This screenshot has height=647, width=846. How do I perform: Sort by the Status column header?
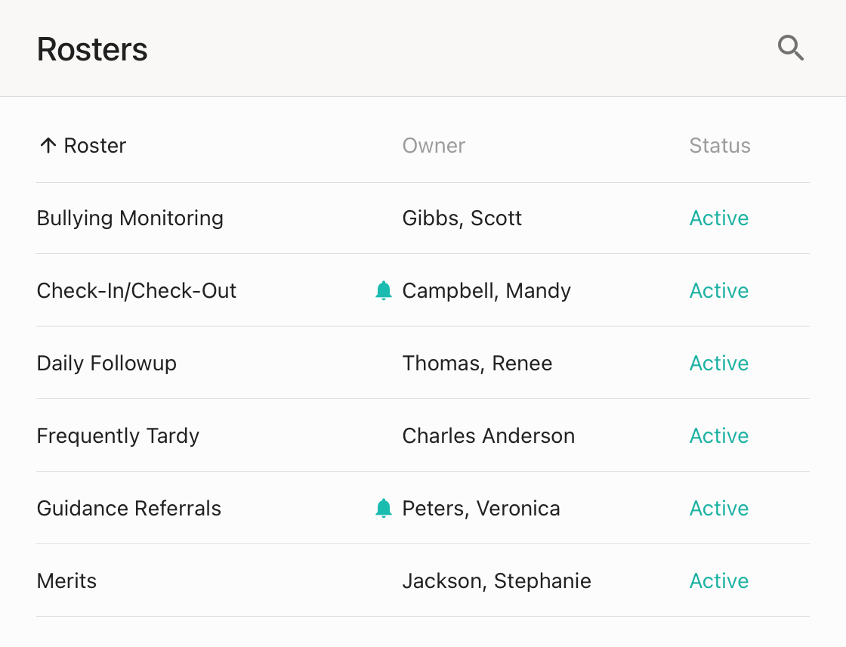point(719,146)
